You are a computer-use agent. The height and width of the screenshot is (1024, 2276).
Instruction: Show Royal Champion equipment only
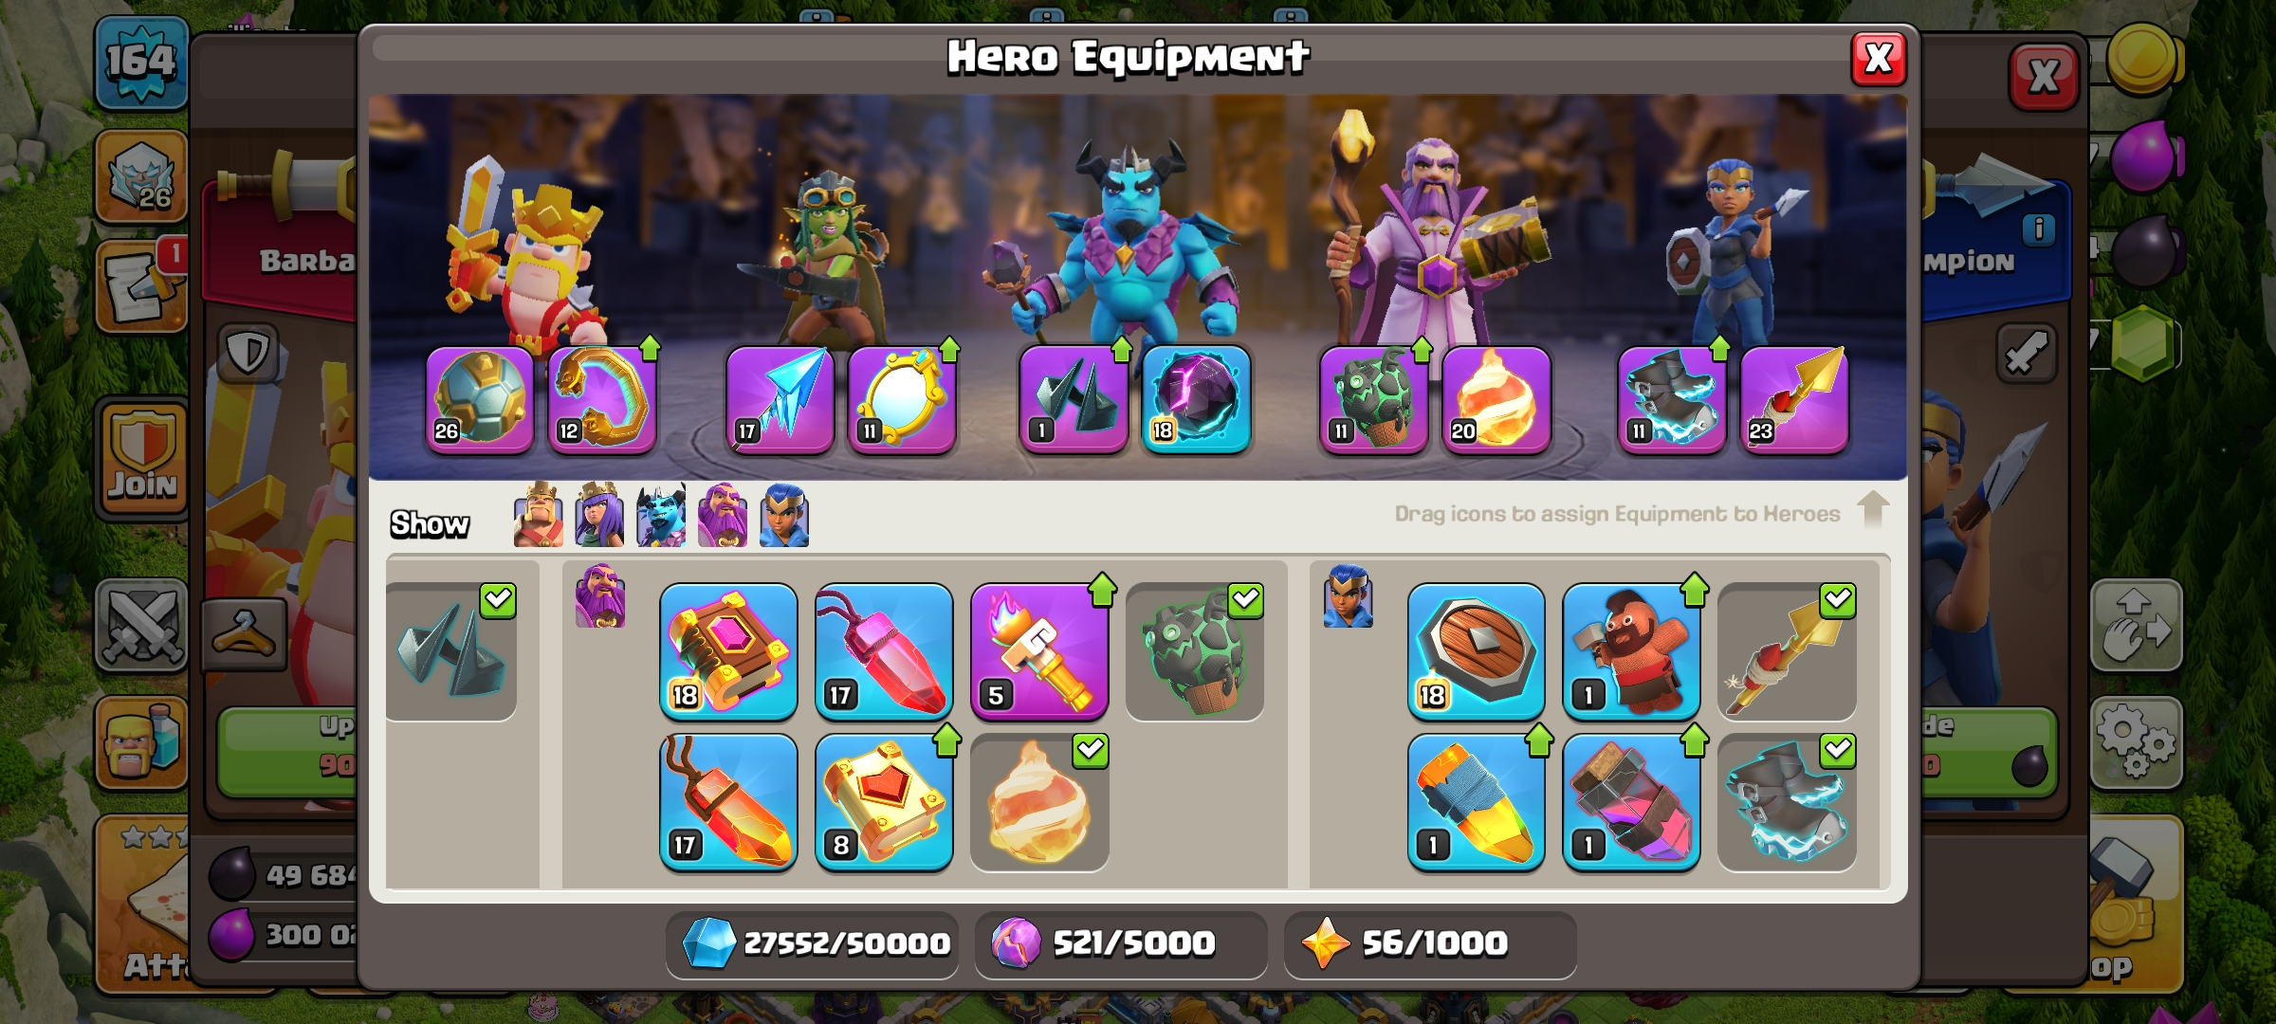click(x=784, y=516)
